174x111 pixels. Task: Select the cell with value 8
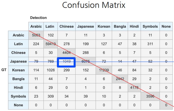[120, 87]
